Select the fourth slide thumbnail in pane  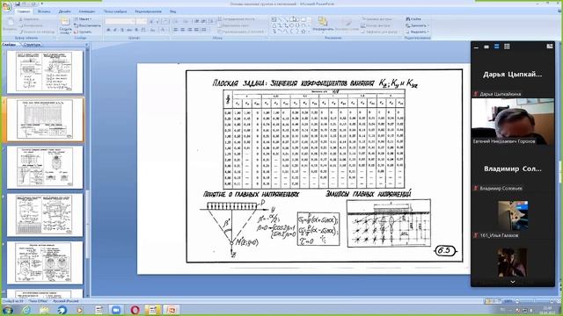pyautogui.click(x=45, y=215)
